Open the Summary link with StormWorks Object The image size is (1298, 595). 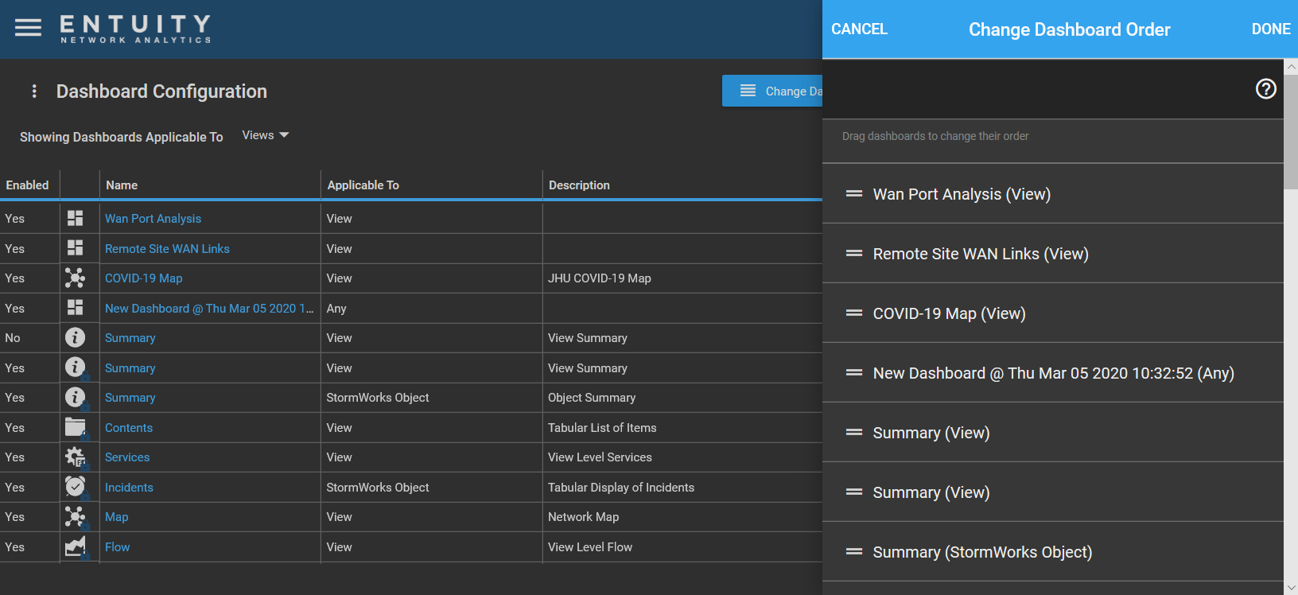tap(130, 397)
